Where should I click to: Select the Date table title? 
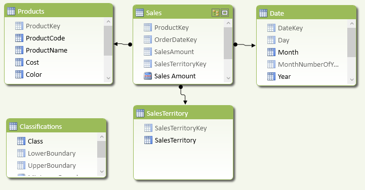[x=277, y=13]
